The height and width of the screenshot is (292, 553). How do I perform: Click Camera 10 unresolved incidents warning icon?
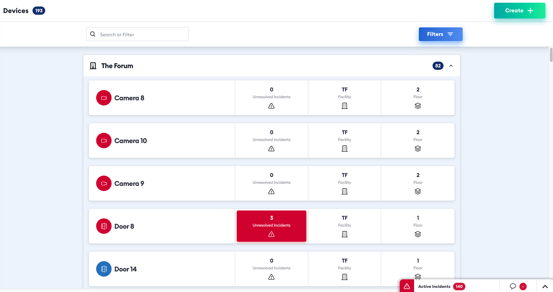271,149
